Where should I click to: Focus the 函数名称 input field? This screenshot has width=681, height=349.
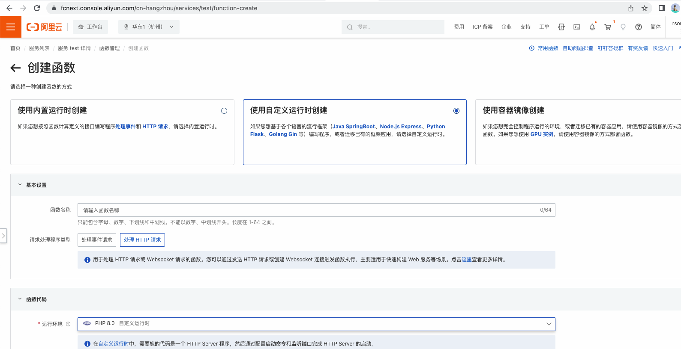(x=316, y=210)
